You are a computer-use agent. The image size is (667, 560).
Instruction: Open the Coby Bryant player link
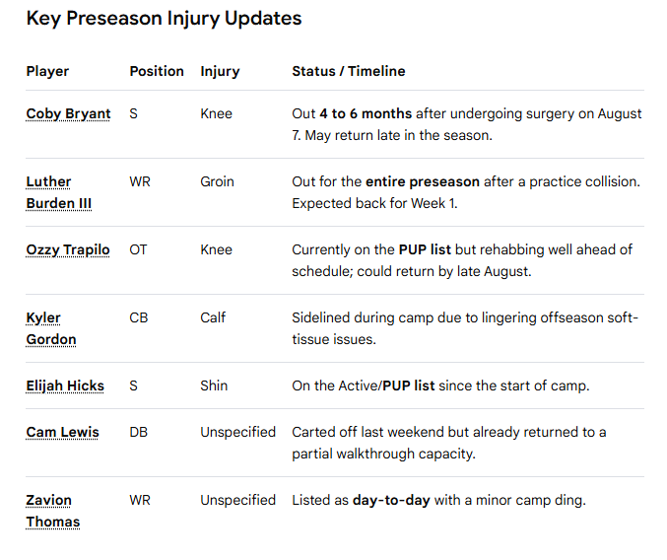pos(68,113)
